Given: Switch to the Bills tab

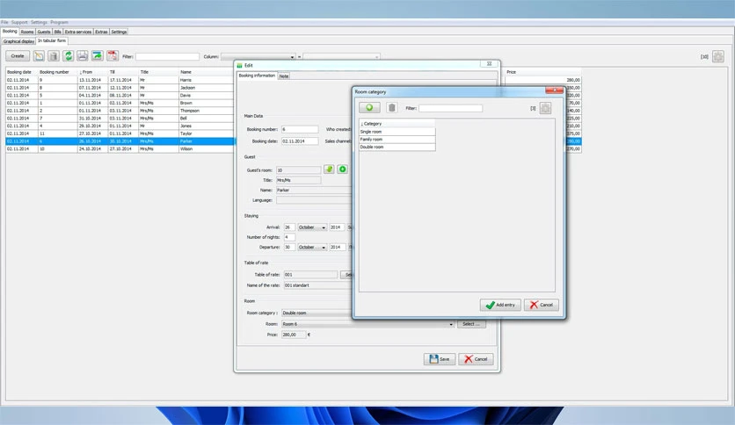Looking at the screenshot, I should pyautogui.click(x=58, y=32).
